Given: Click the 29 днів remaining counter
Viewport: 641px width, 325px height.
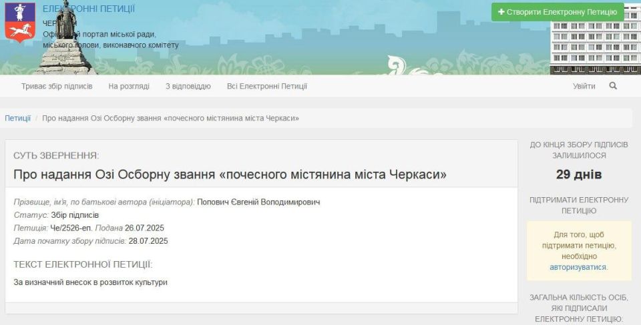Looking at the screenshot, I should coord(579,175).
